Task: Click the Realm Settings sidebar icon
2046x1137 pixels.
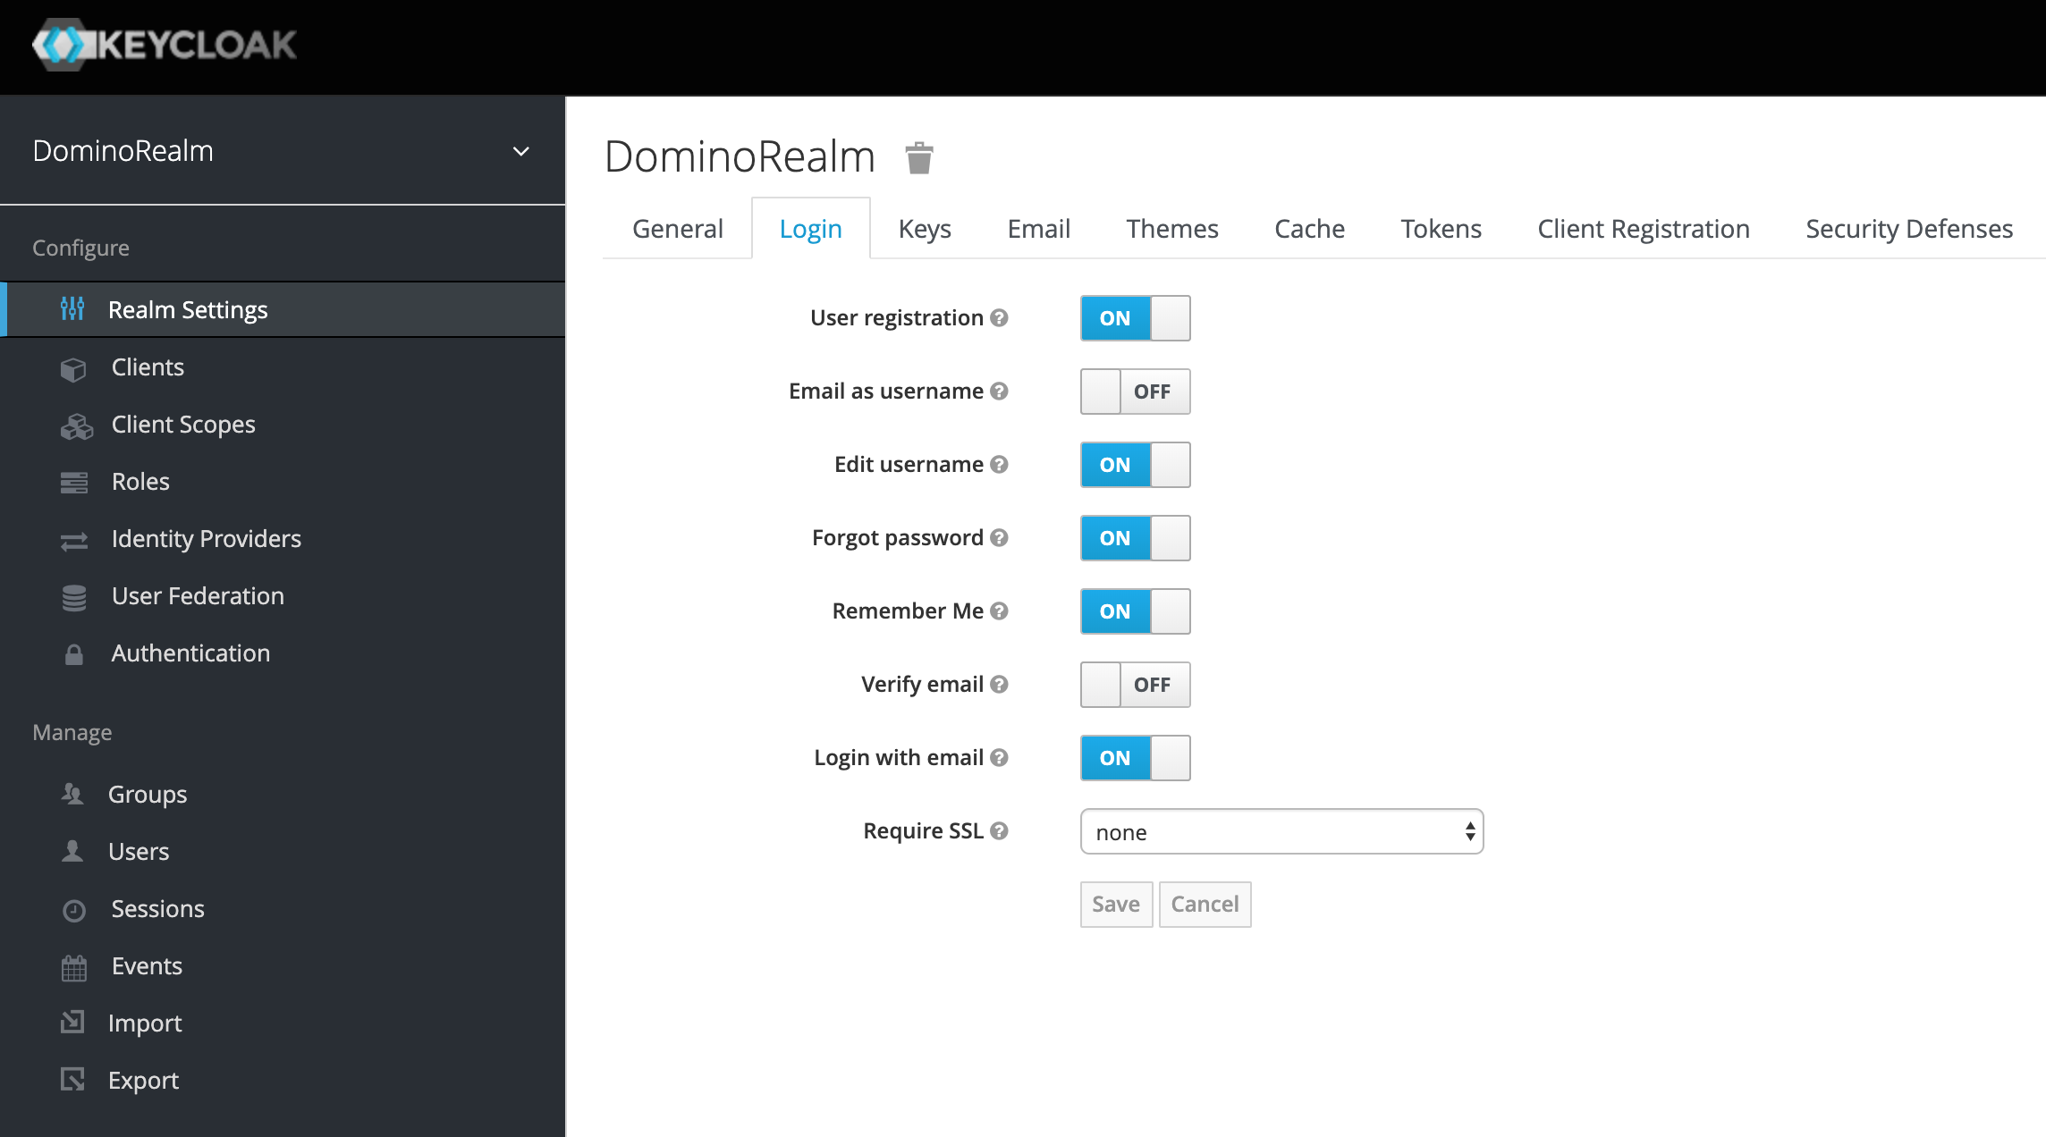Action: 74,309
